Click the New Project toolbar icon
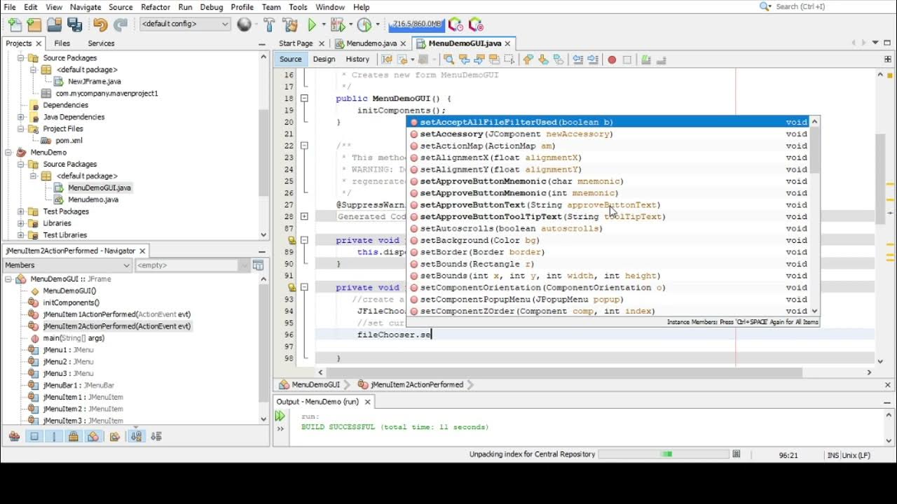 tap(34, 24)
